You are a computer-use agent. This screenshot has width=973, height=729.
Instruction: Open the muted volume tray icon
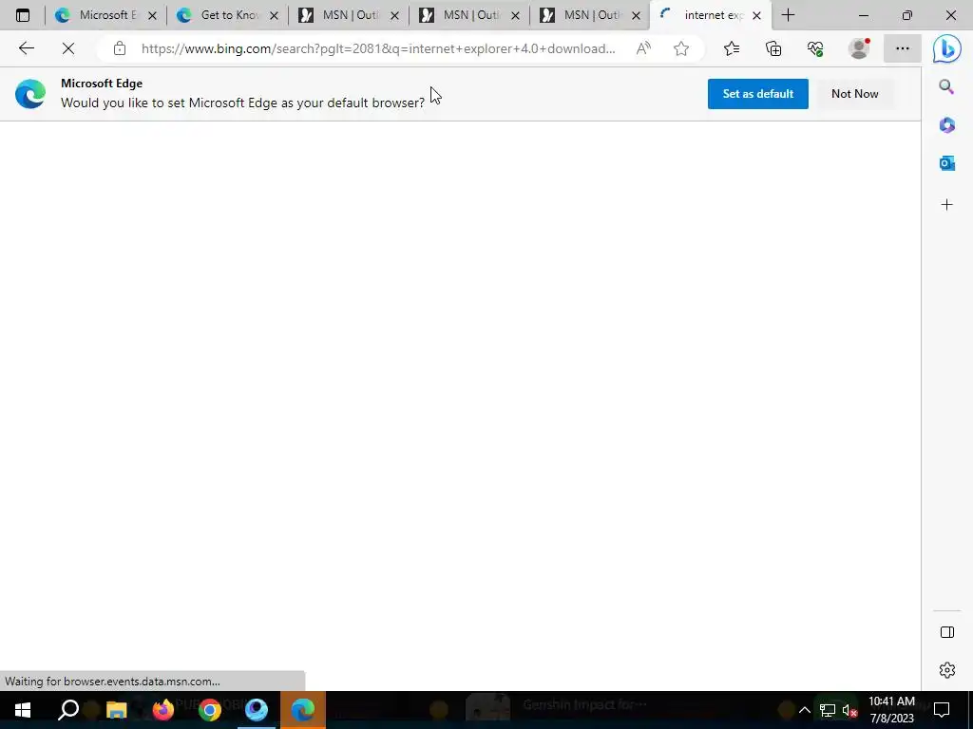[849, 710]
